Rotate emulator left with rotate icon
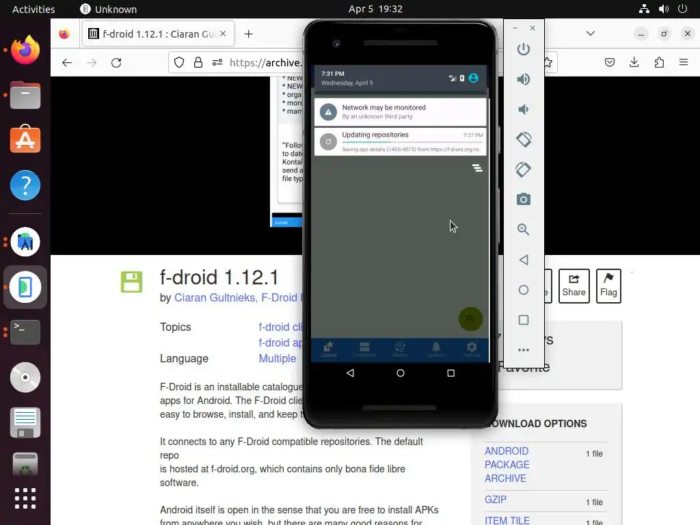700x525 pixels. point(523,139)
